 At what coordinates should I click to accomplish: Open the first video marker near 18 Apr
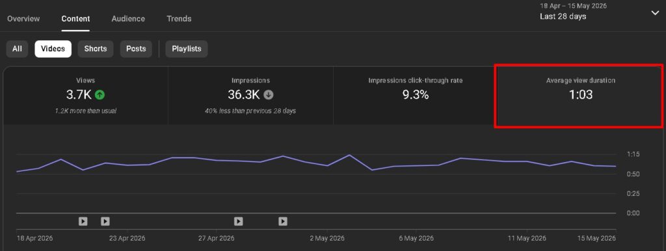click(x=83, y=221)
